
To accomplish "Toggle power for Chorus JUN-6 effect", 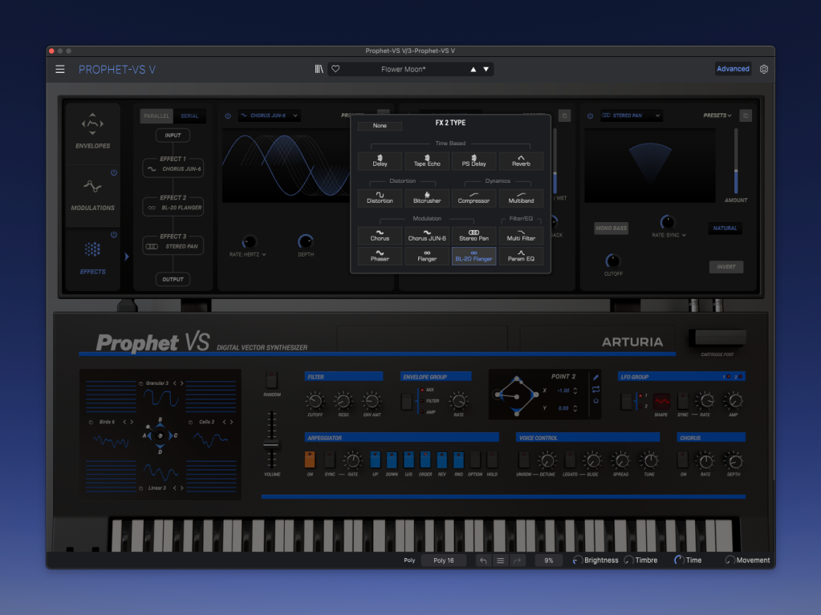I will tap(228, 115).
